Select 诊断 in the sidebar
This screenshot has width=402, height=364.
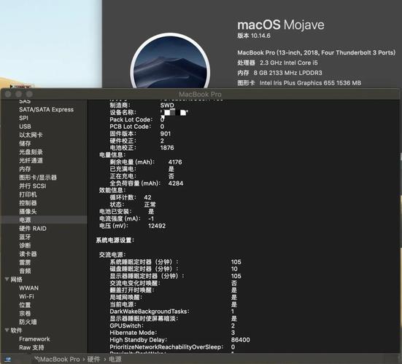[x=25, y=245]
